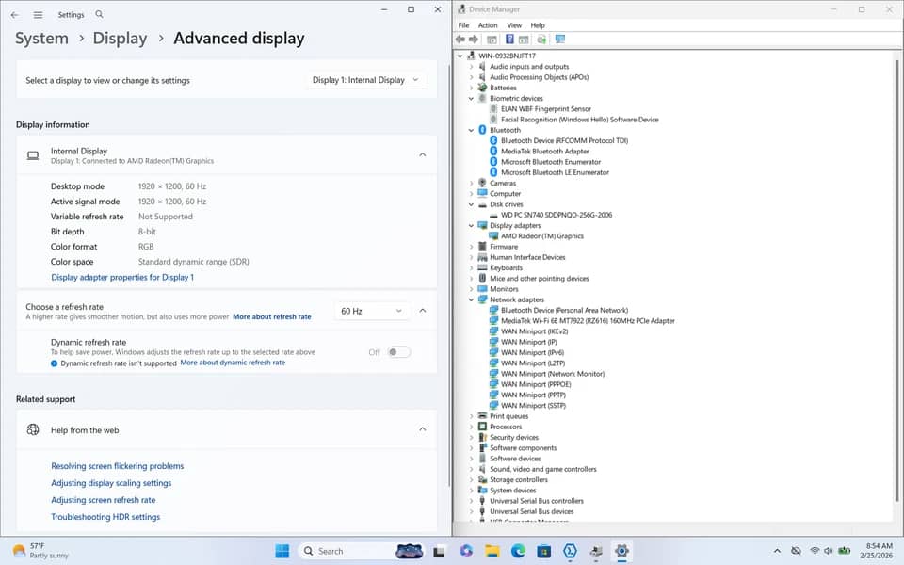
Task: Open the Action menu in Device Manager
Action: point(488,25)
